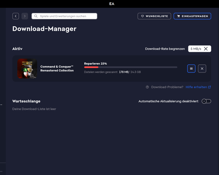Click the Warteschlange heading
Screen dimensions: 219x175
coord(26,101)
